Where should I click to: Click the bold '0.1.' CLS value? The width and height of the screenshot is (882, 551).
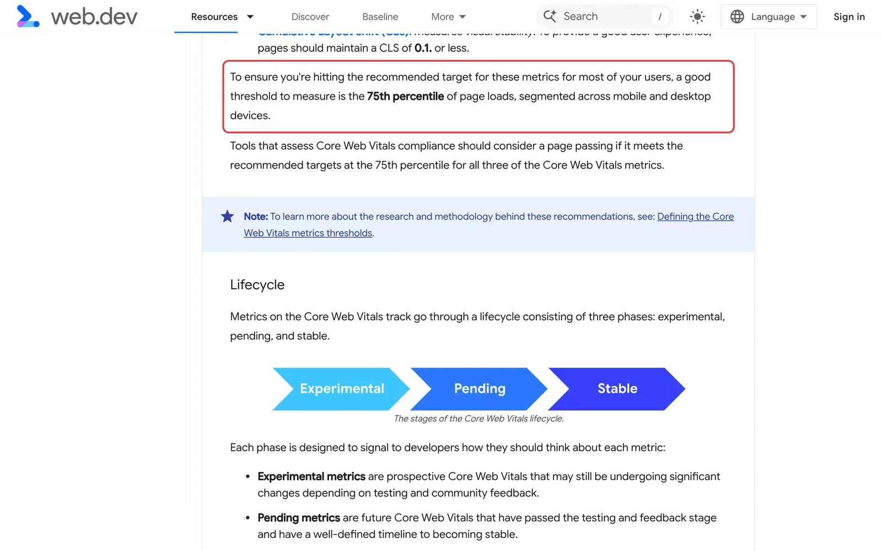click(423, 48)
